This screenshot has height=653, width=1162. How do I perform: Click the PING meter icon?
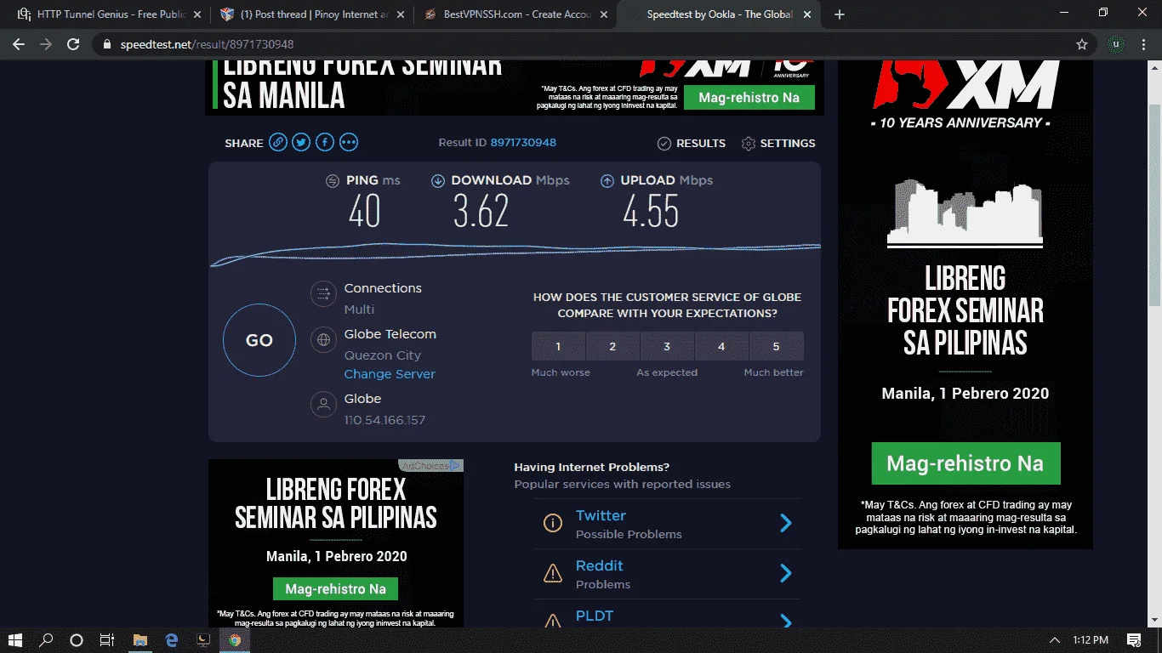click(x=333, y=180)
